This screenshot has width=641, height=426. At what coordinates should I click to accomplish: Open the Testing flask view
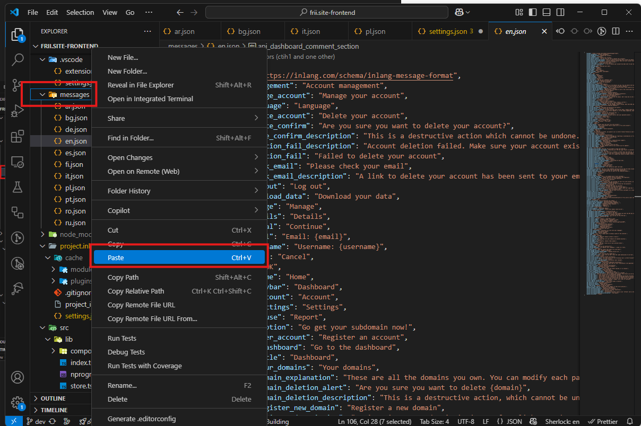(18, 187)
